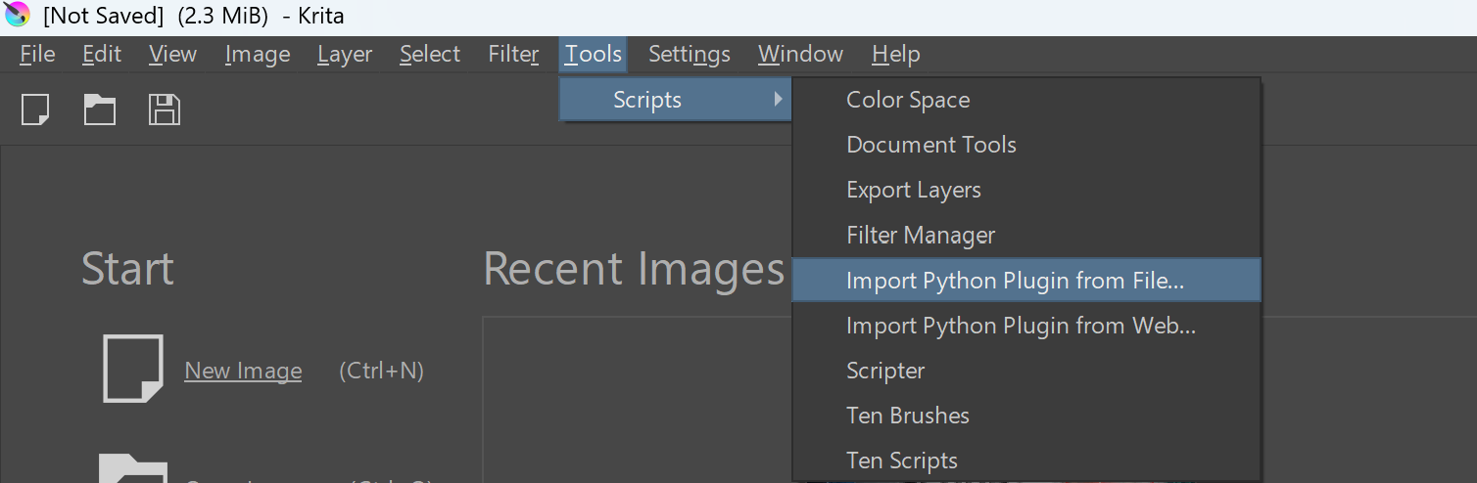Viewport: 1477px width, 483px height.
Task: Select Export Layers in the submenu
Action: tap(913, 190)
